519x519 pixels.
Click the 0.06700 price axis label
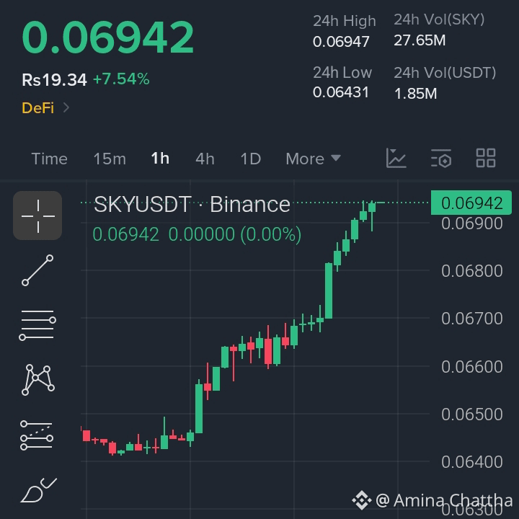[472, 319]
